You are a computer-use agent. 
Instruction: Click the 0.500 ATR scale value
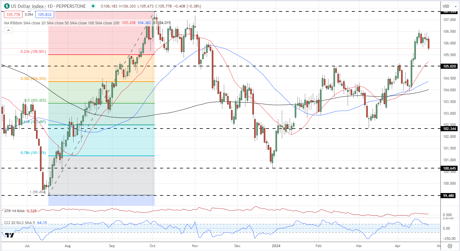coord(447,215)
